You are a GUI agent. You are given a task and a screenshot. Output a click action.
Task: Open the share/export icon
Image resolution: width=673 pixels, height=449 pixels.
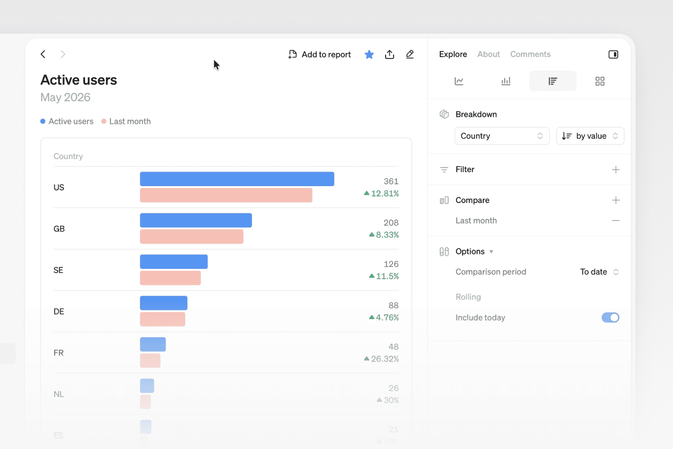[389, 54]
